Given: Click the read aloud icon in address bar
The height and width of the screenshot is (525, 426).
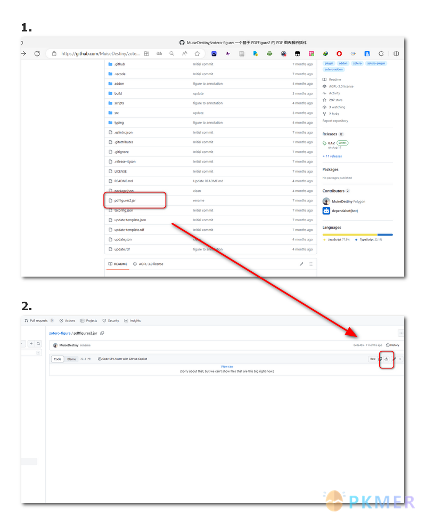Looking at the screenshot, I should [185, 54].
